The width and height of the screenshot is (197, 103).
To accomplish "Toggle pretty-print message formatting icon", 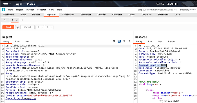I will click(119, 41).
